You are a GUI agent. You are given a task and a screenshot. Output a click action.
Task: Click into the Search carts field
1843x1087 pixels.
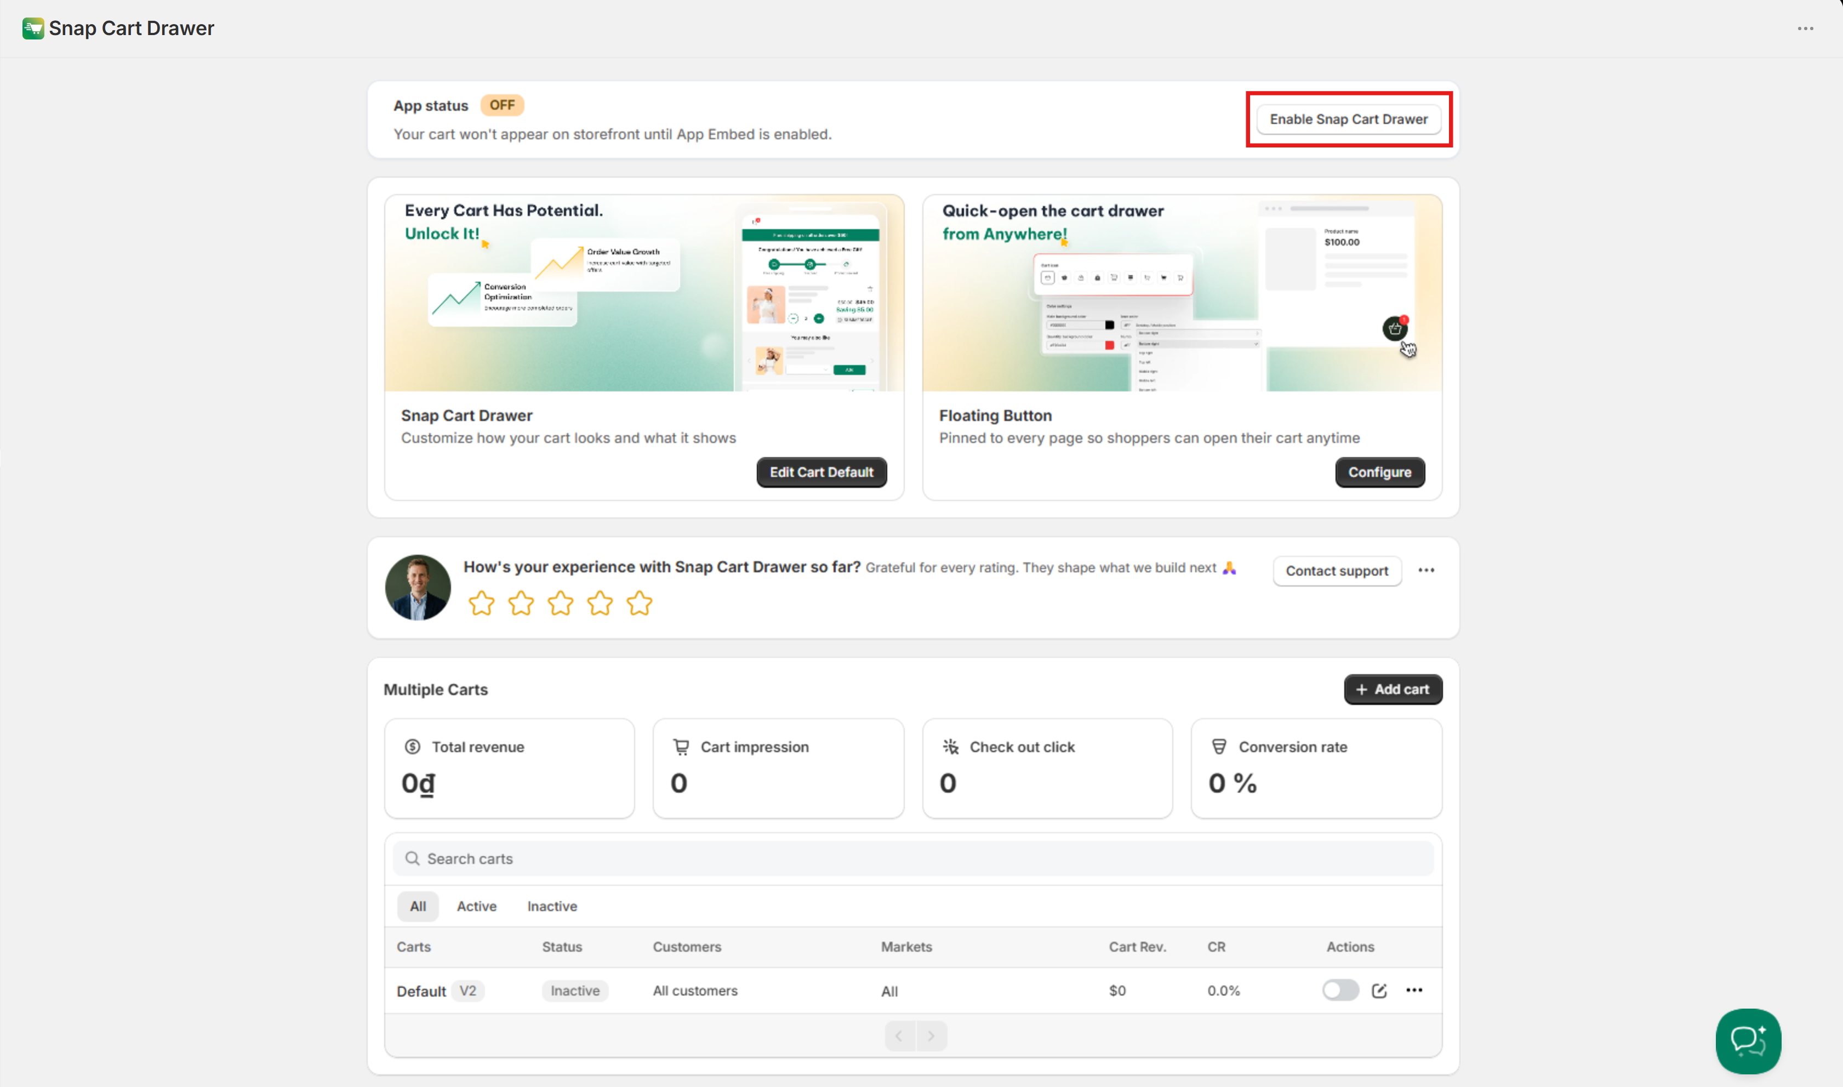click(913, 858)
